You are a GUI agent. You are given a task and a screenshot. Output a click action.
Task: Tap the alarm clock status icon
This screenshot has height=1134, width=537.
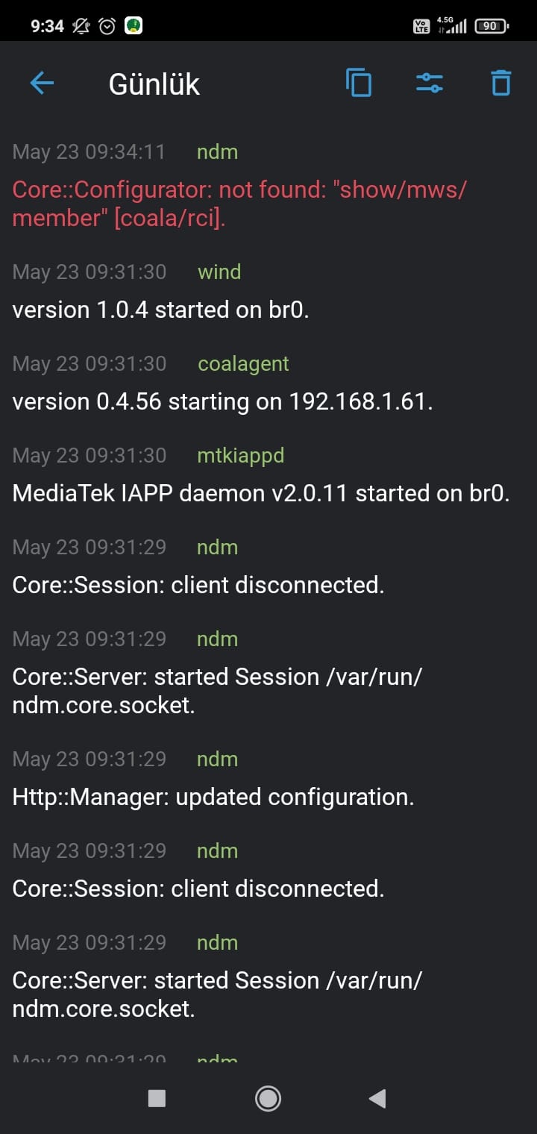coord(107,26)
